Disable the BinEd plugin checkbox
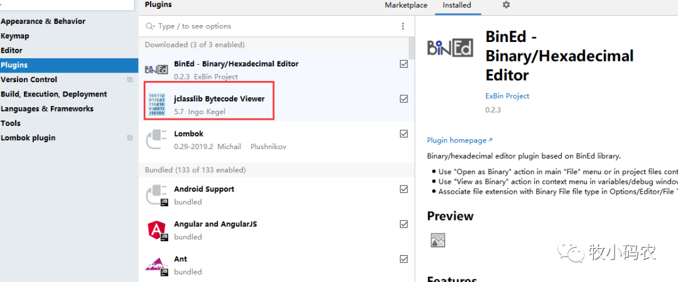678x282 pixels. tap(404, 64)
